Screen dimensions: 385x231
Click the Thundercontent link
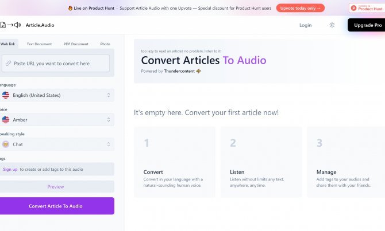pos(179,71)
